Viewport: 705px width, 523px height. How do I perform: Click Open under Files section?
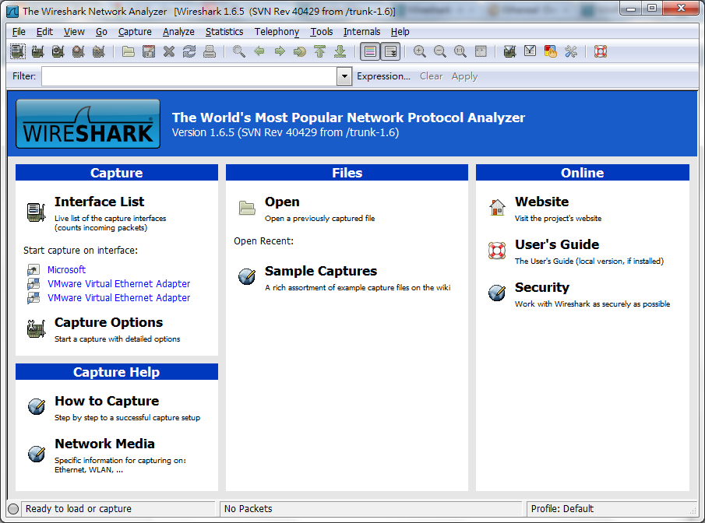click(282, 202)
